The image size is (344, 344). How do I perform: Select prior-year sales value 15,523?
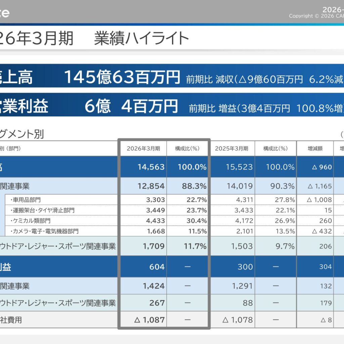pos(239,167)
